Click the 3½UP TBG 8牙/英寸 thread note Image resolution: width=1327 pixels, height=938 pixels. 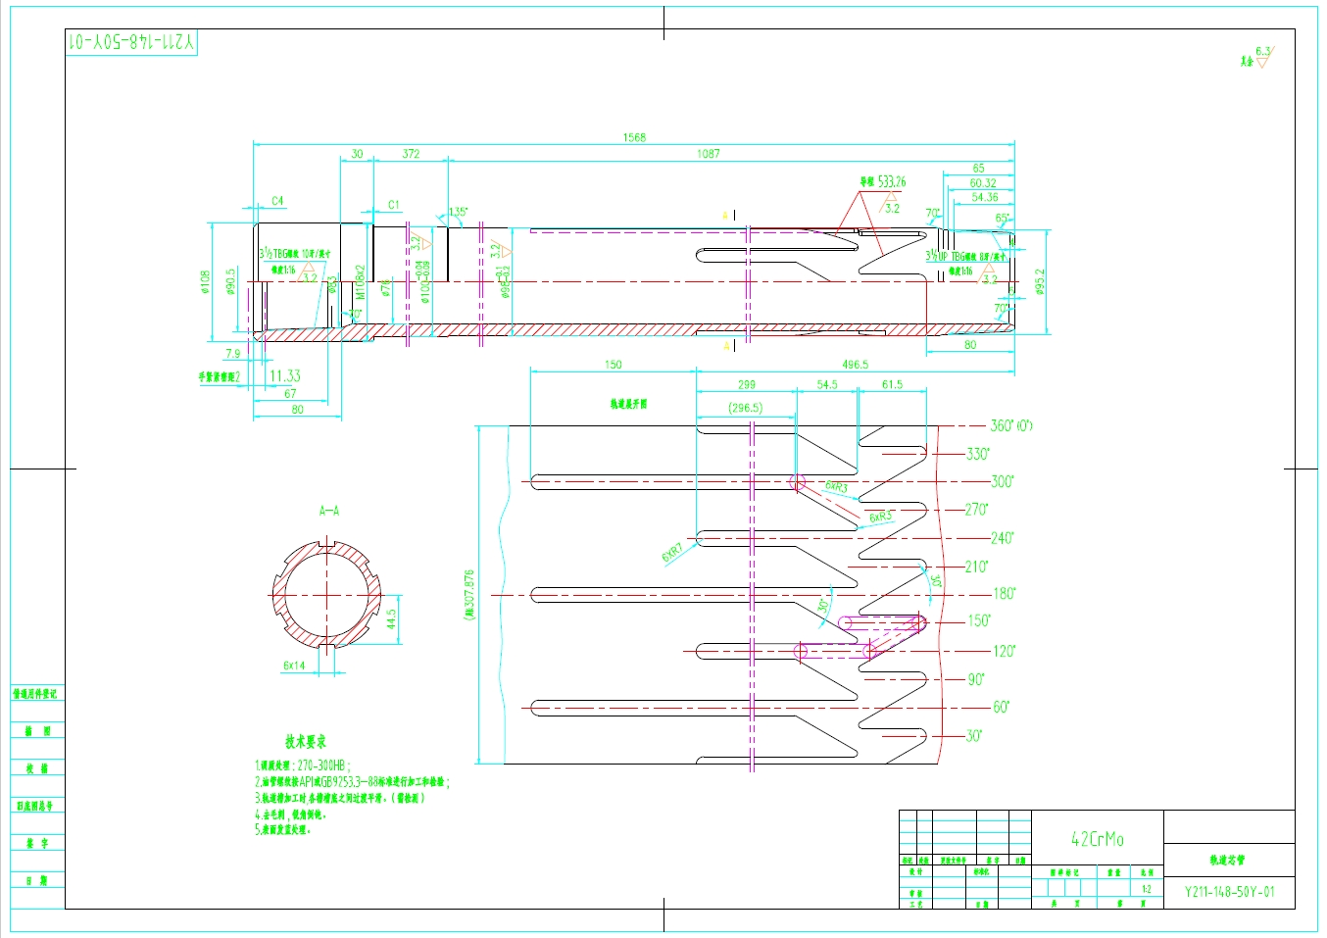click(x=966, y=257)
